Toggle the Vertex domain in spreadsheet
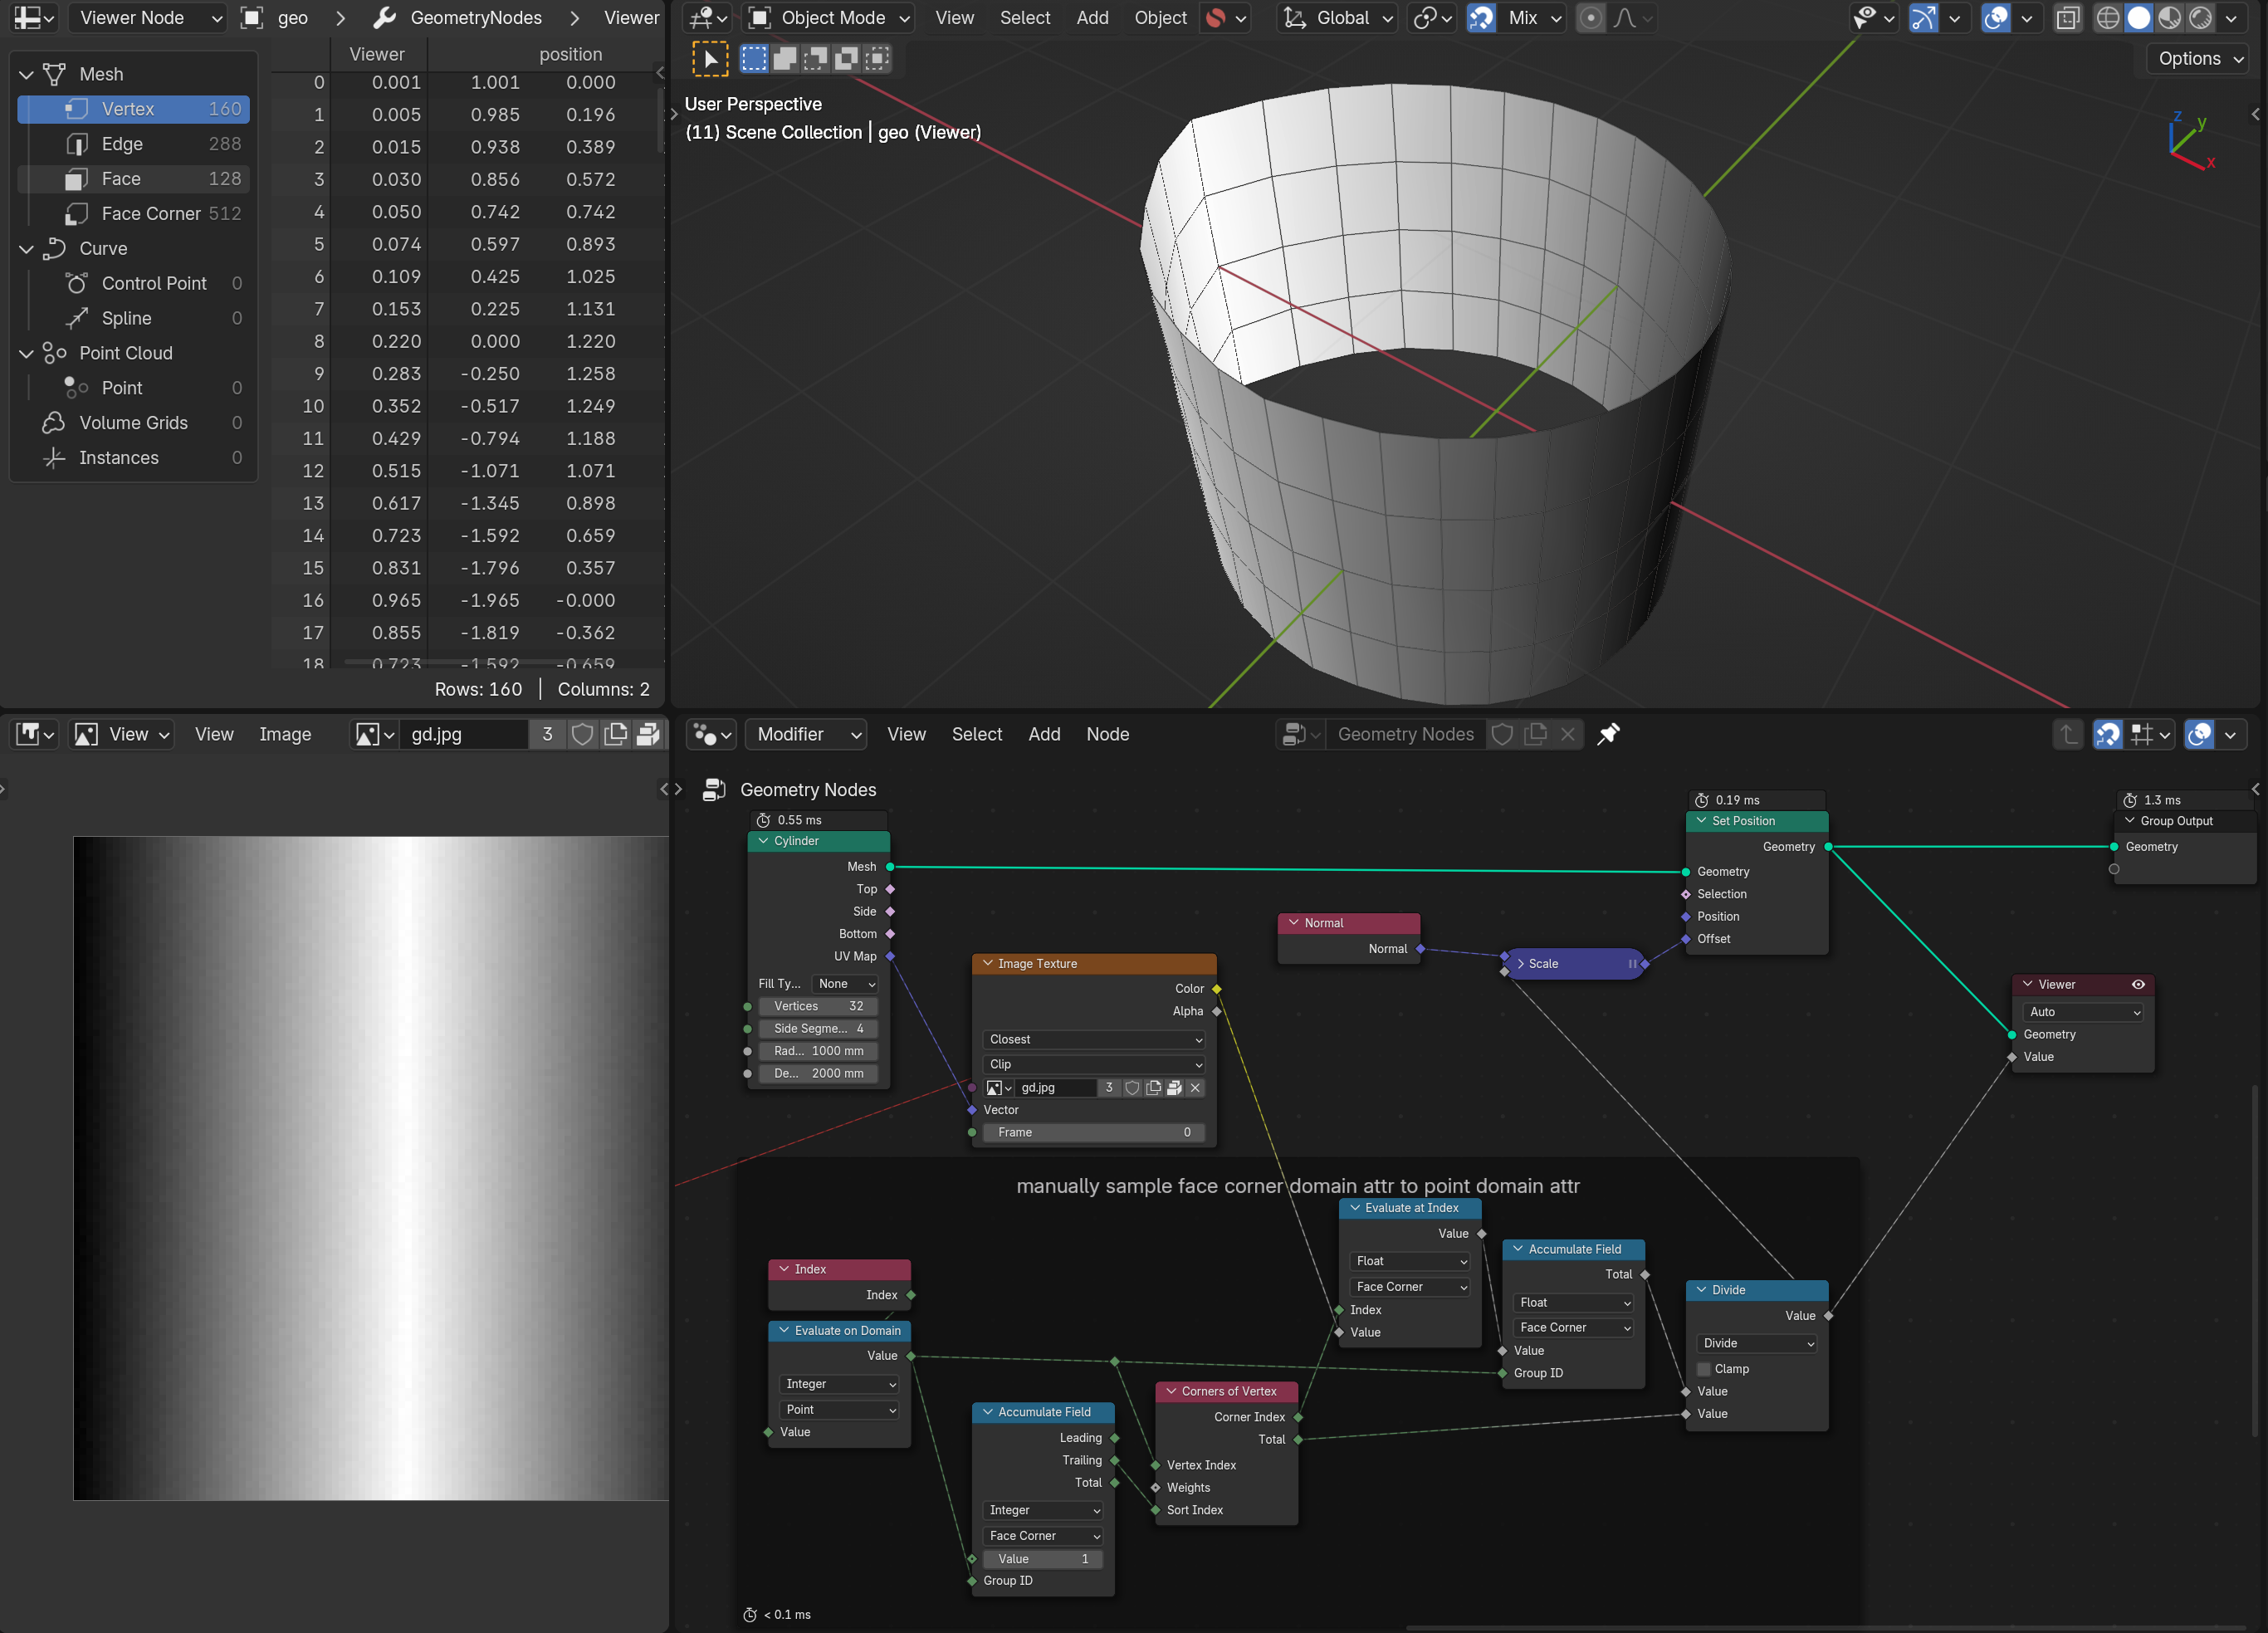This screenshot has width=2268, height=1633. [x=133, y=109]
